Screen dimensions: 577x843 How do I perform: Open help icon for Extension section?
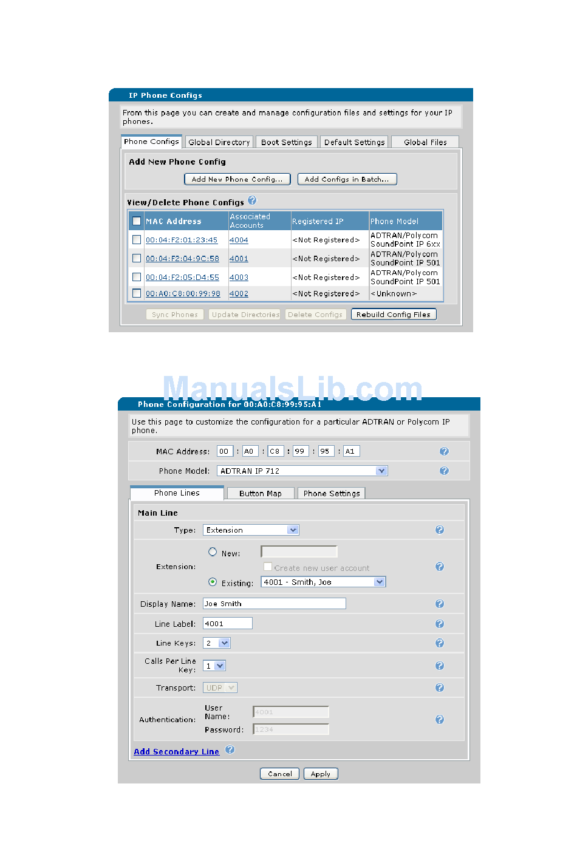point(440,567)
